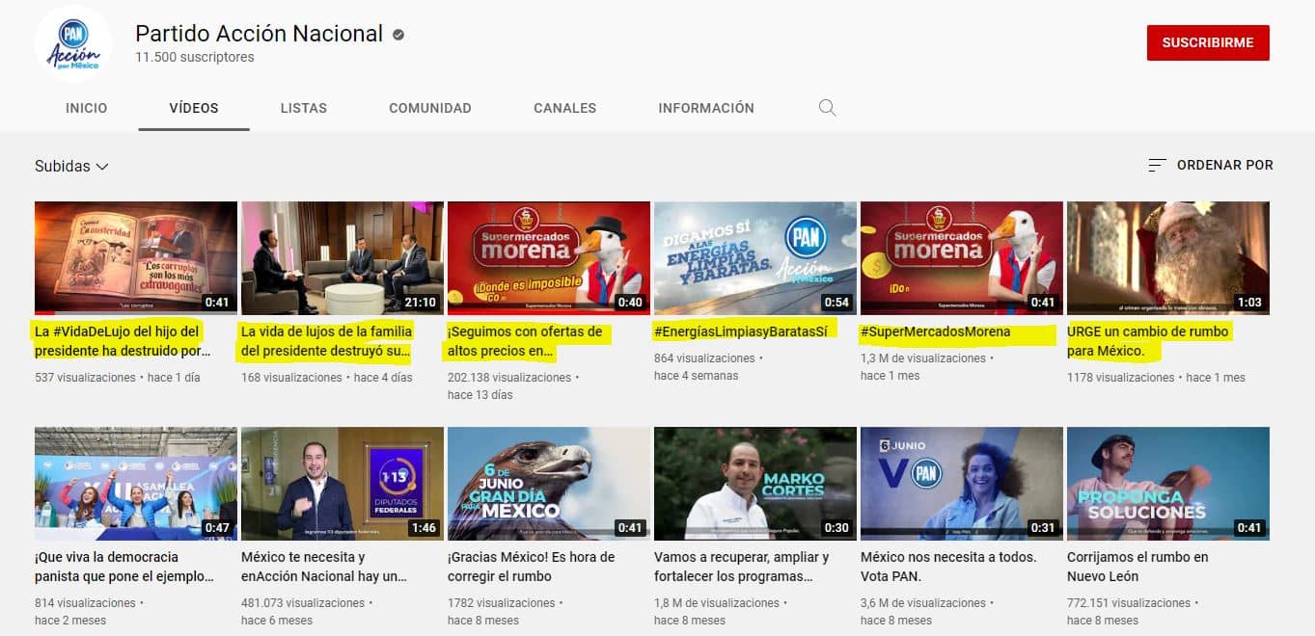This screenshot has width=1315, height=636.
Task: Go to the INICIO tab
Action: click(x=87, y=108)
